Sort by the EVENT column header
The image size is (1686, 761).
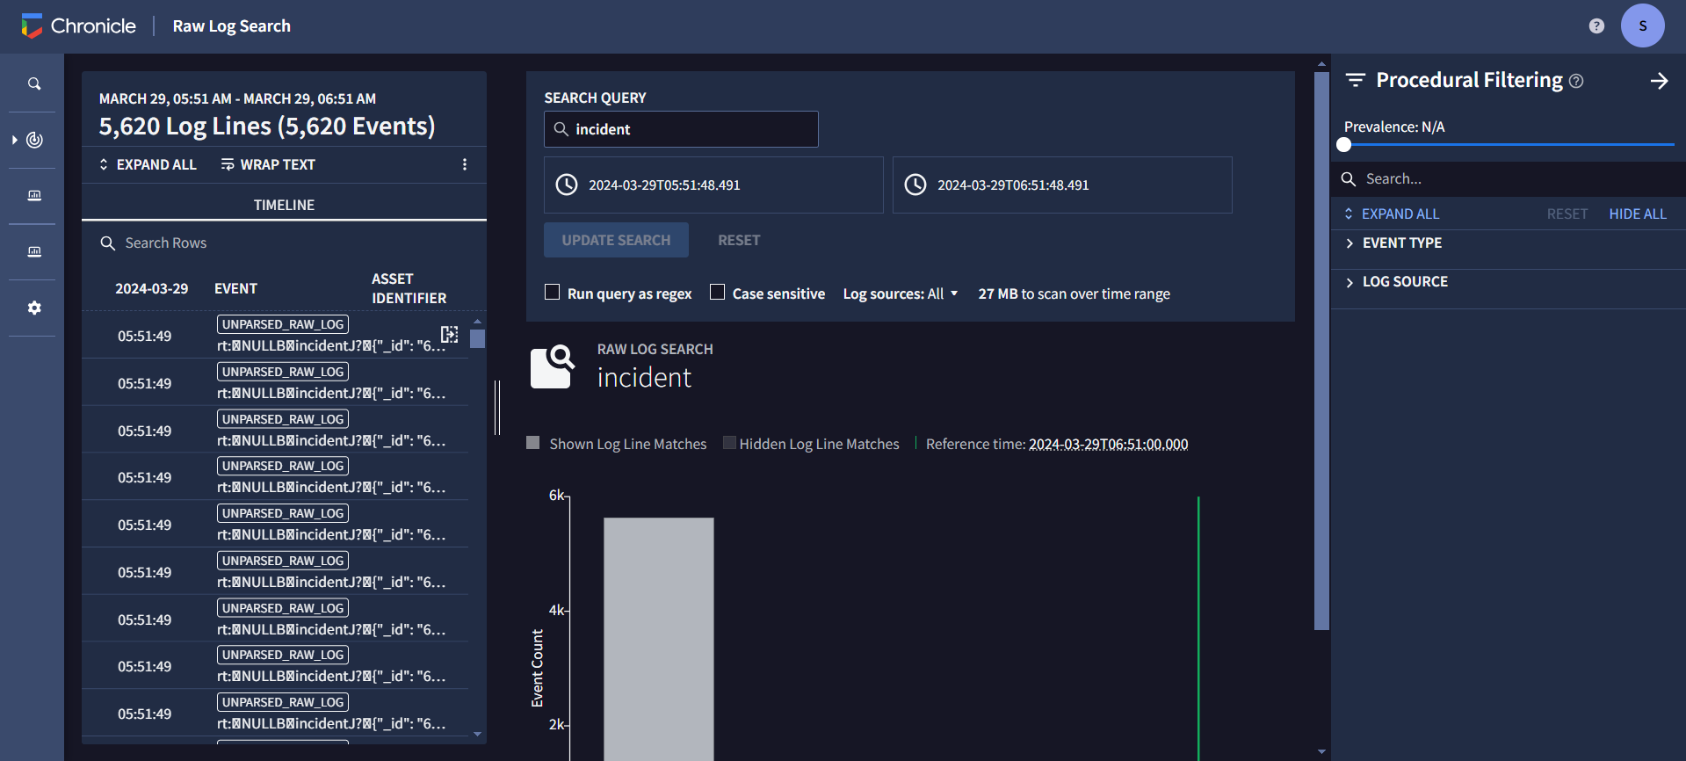tap(235, 288)
